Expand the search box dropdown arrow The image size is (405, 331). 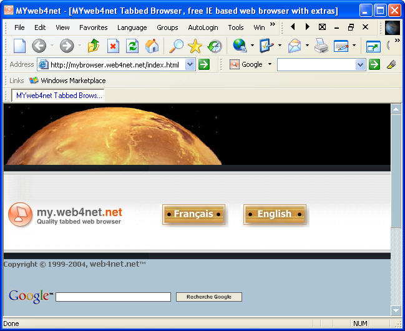tap(360, 65)
